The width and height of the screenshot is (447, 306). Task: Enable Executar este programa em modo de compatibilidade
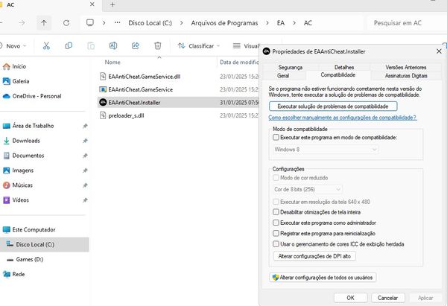click(x=276, y=137)
